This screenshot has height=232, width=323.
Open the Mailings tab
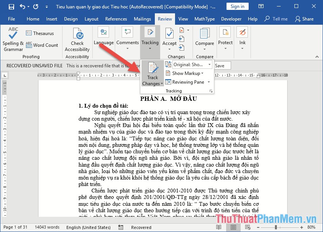click(142, 19)
